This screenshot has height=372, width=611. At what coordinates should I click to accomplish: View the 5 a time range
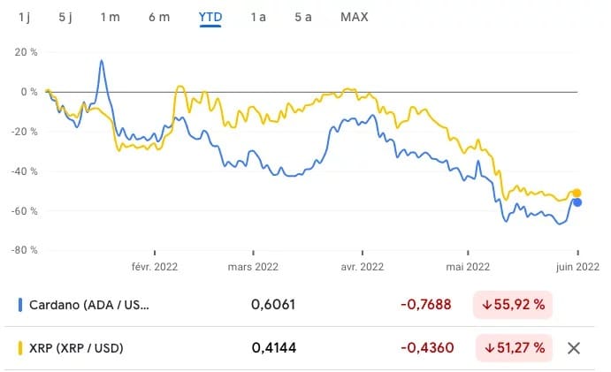coord(302,17)
